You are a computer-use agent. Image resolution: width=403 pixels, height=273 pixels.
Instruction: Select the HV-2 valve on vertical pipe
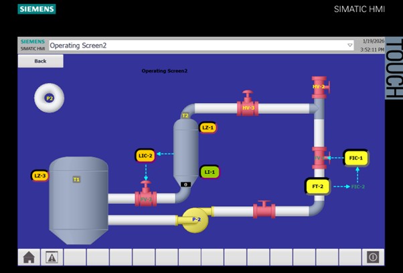click(x=319, y=87)
